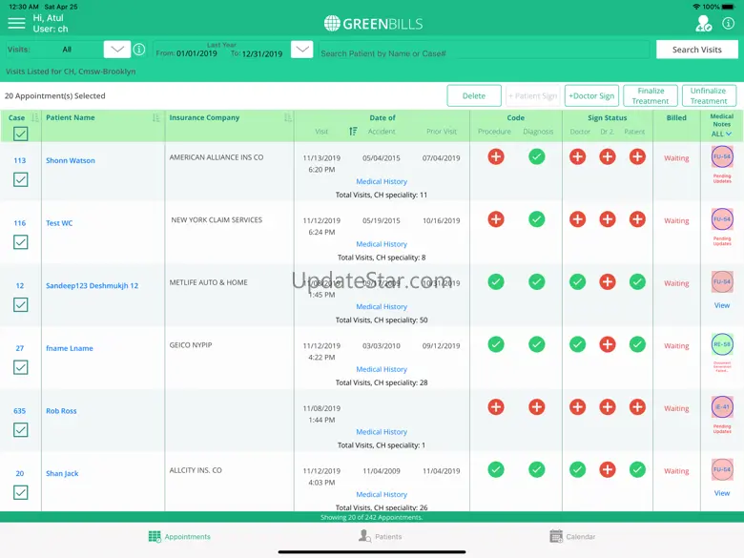This screenshot has height=558, width=744.
Task: Tap the info icon next to Visits filter
Action: point(139,50)
